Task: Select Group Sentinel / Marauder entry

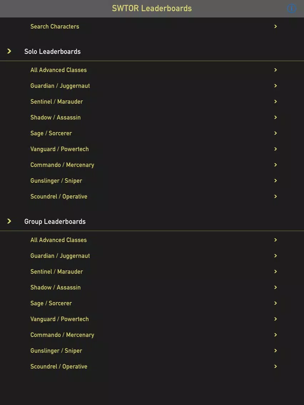Action: click(x=152, y=271)
